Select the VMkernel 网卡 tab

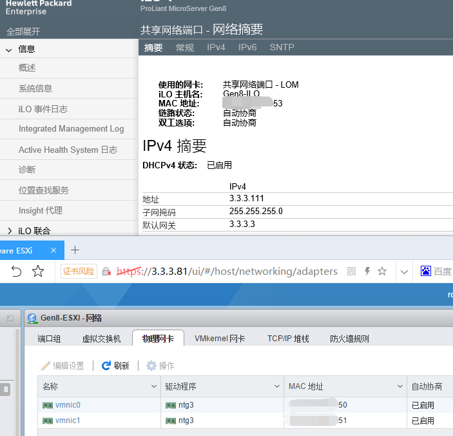tap(220, 339)
